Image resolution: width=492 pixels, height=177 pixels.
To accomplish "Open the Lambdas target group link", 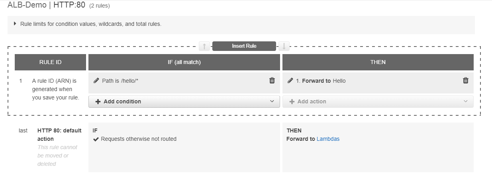I will [x=328, y=139].
